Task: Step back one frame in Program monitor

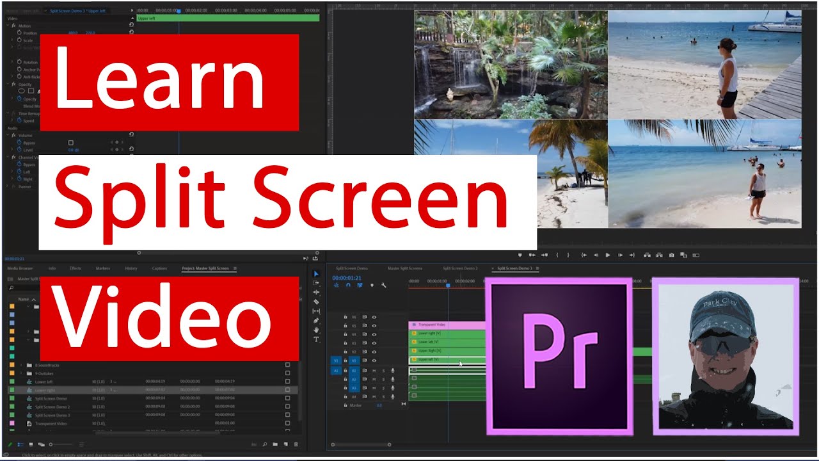Action: pyautogui.click(x=596, y=255)
